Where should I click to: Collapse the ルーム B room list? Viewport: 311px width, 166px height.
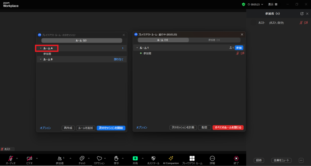coord(41,59)
